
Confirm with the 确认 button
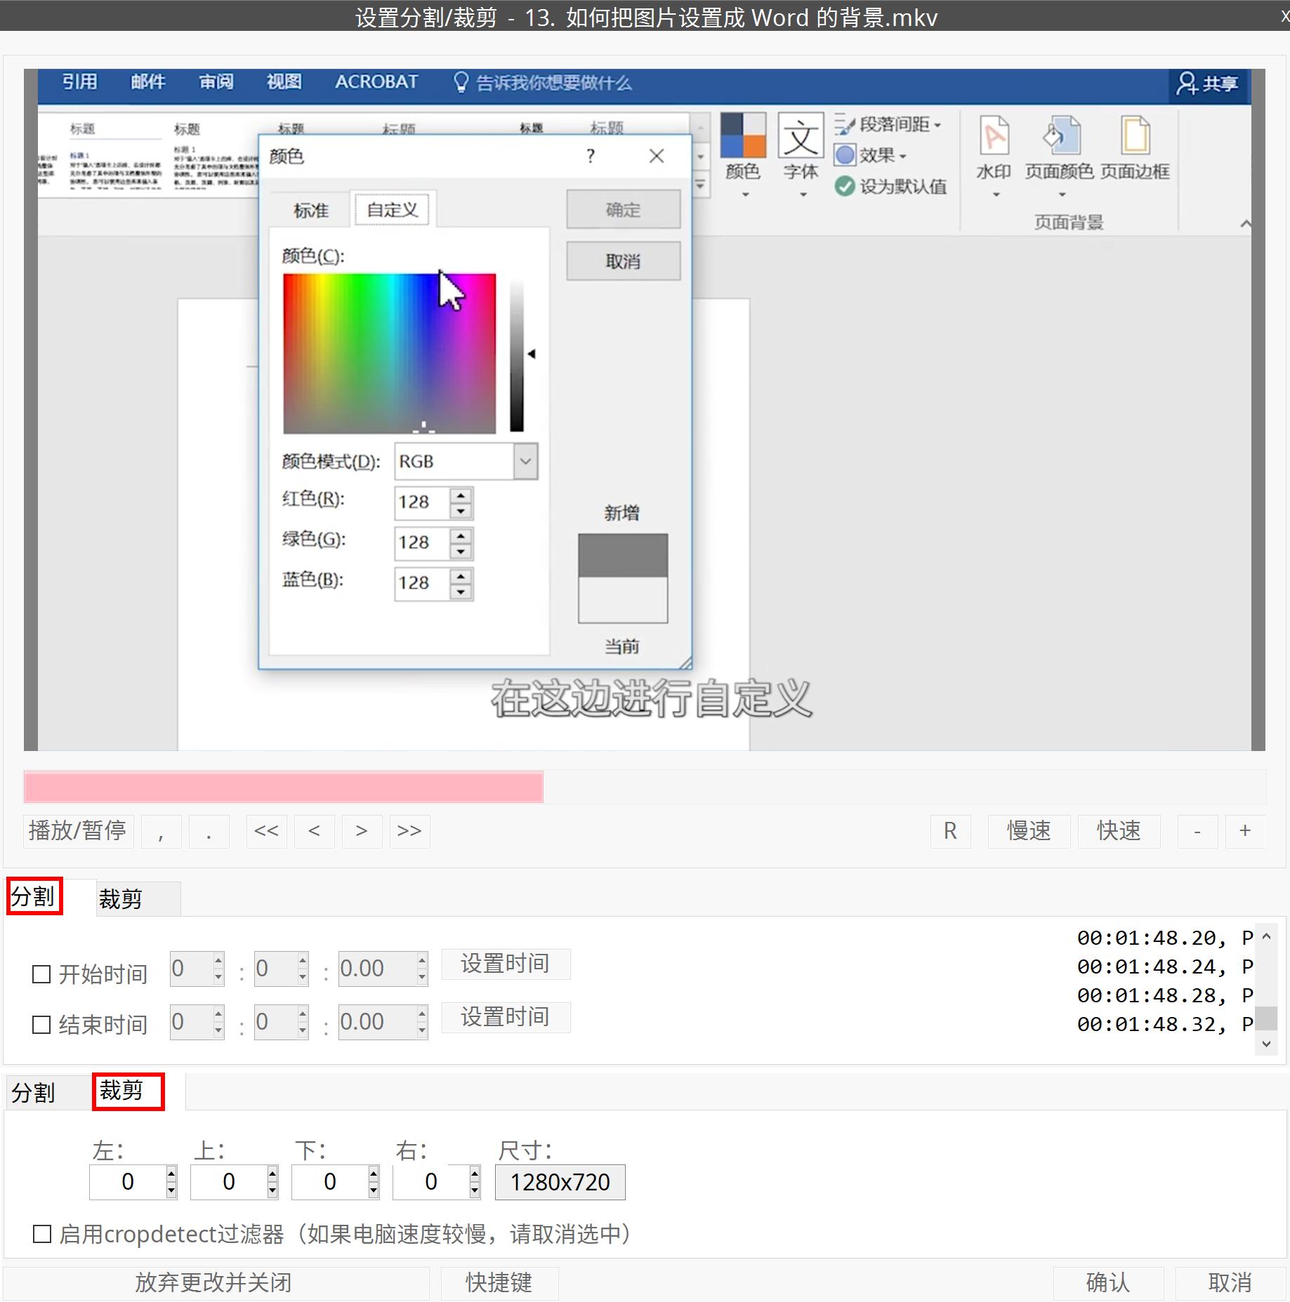coord(1108,1282)
